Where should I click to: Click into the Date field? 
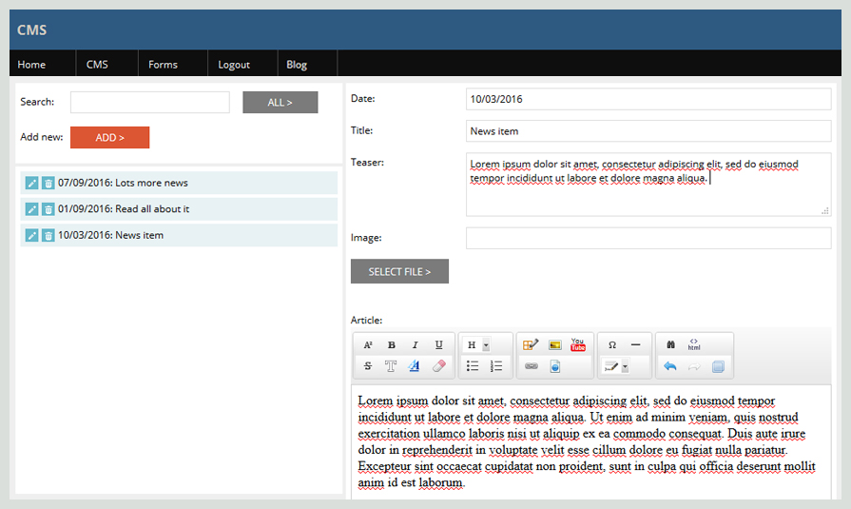(x=648, y=99)
